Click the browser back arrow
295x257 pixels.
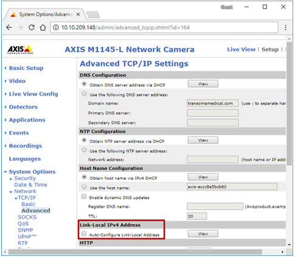9,27
